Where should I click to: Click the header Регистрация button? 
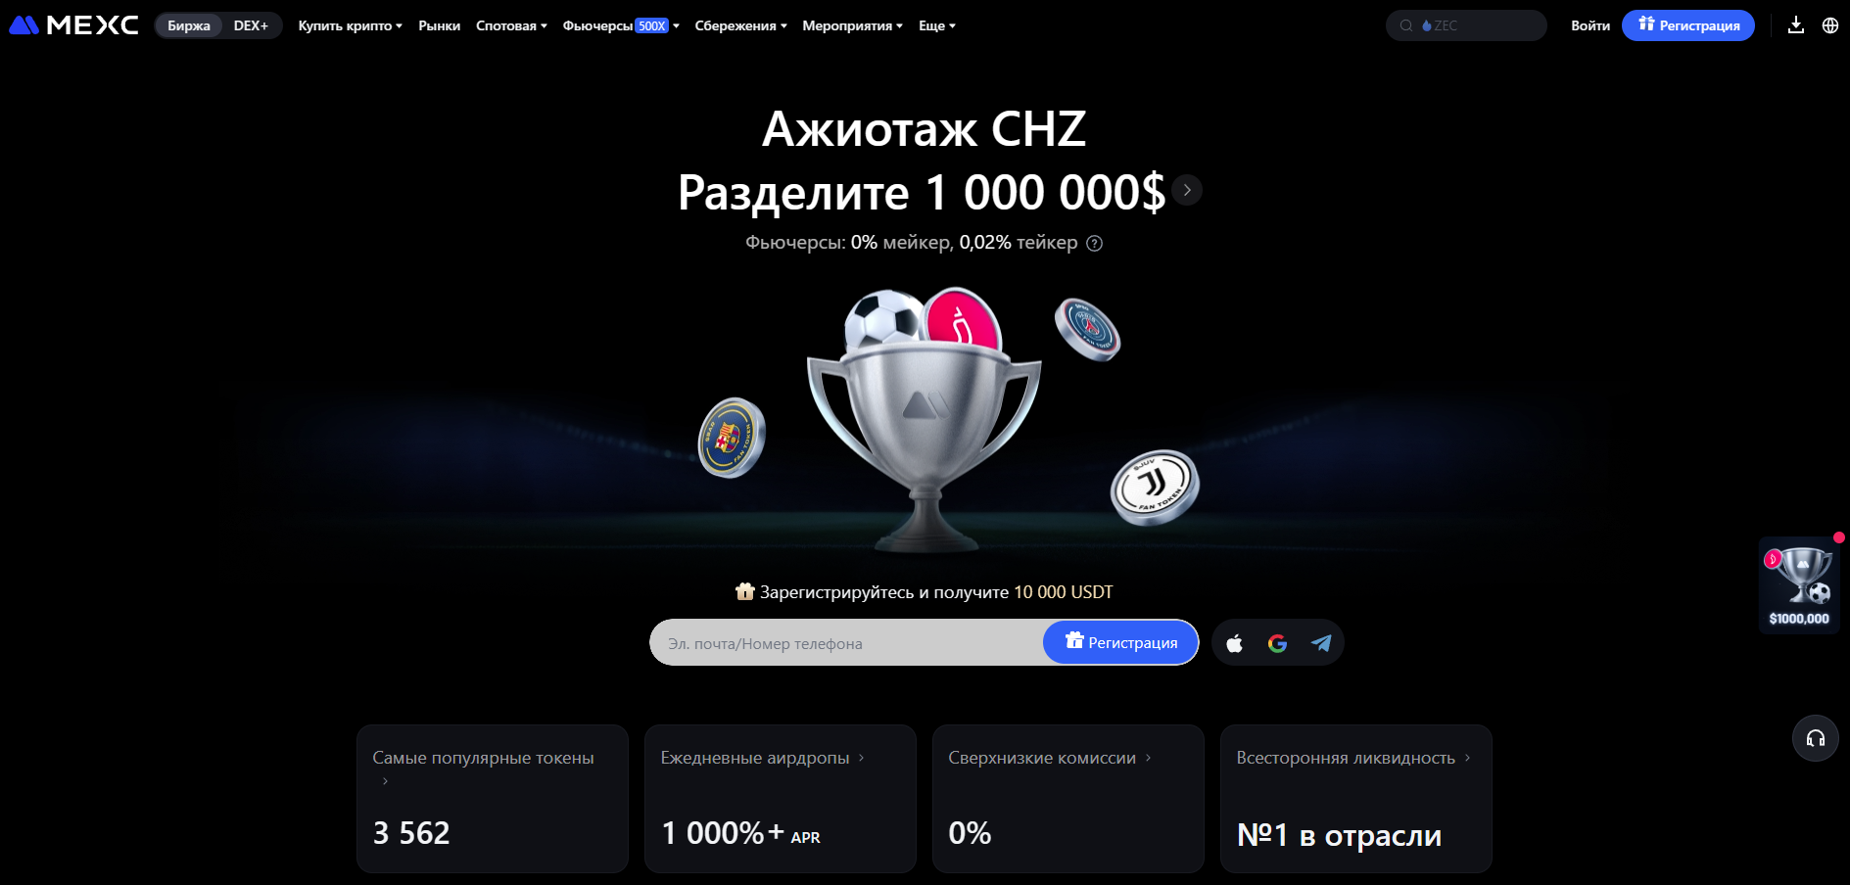coord(1687,25)
